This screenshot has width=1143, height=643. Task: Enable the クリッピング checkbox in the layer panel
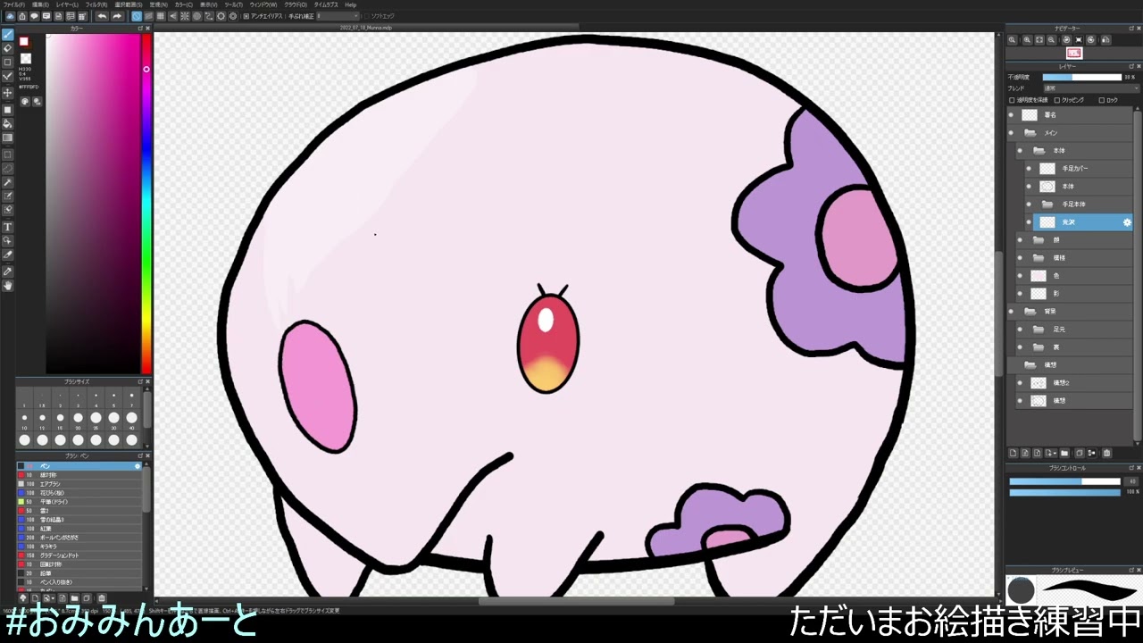pos(1056,100)
